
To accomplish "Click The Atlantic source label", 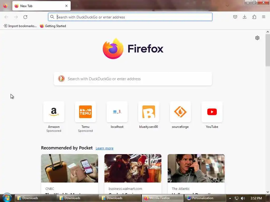I will point(181,189).
